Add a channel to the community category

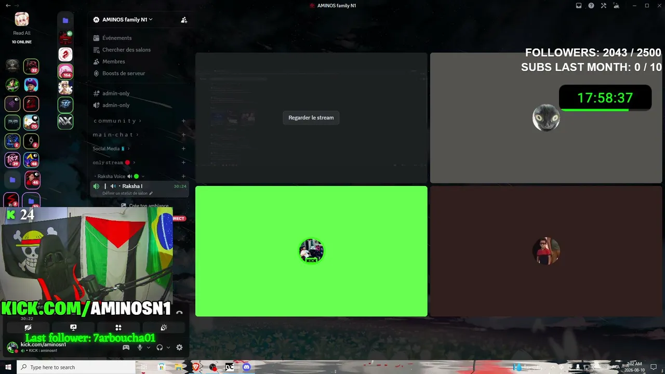coord(183,121)
